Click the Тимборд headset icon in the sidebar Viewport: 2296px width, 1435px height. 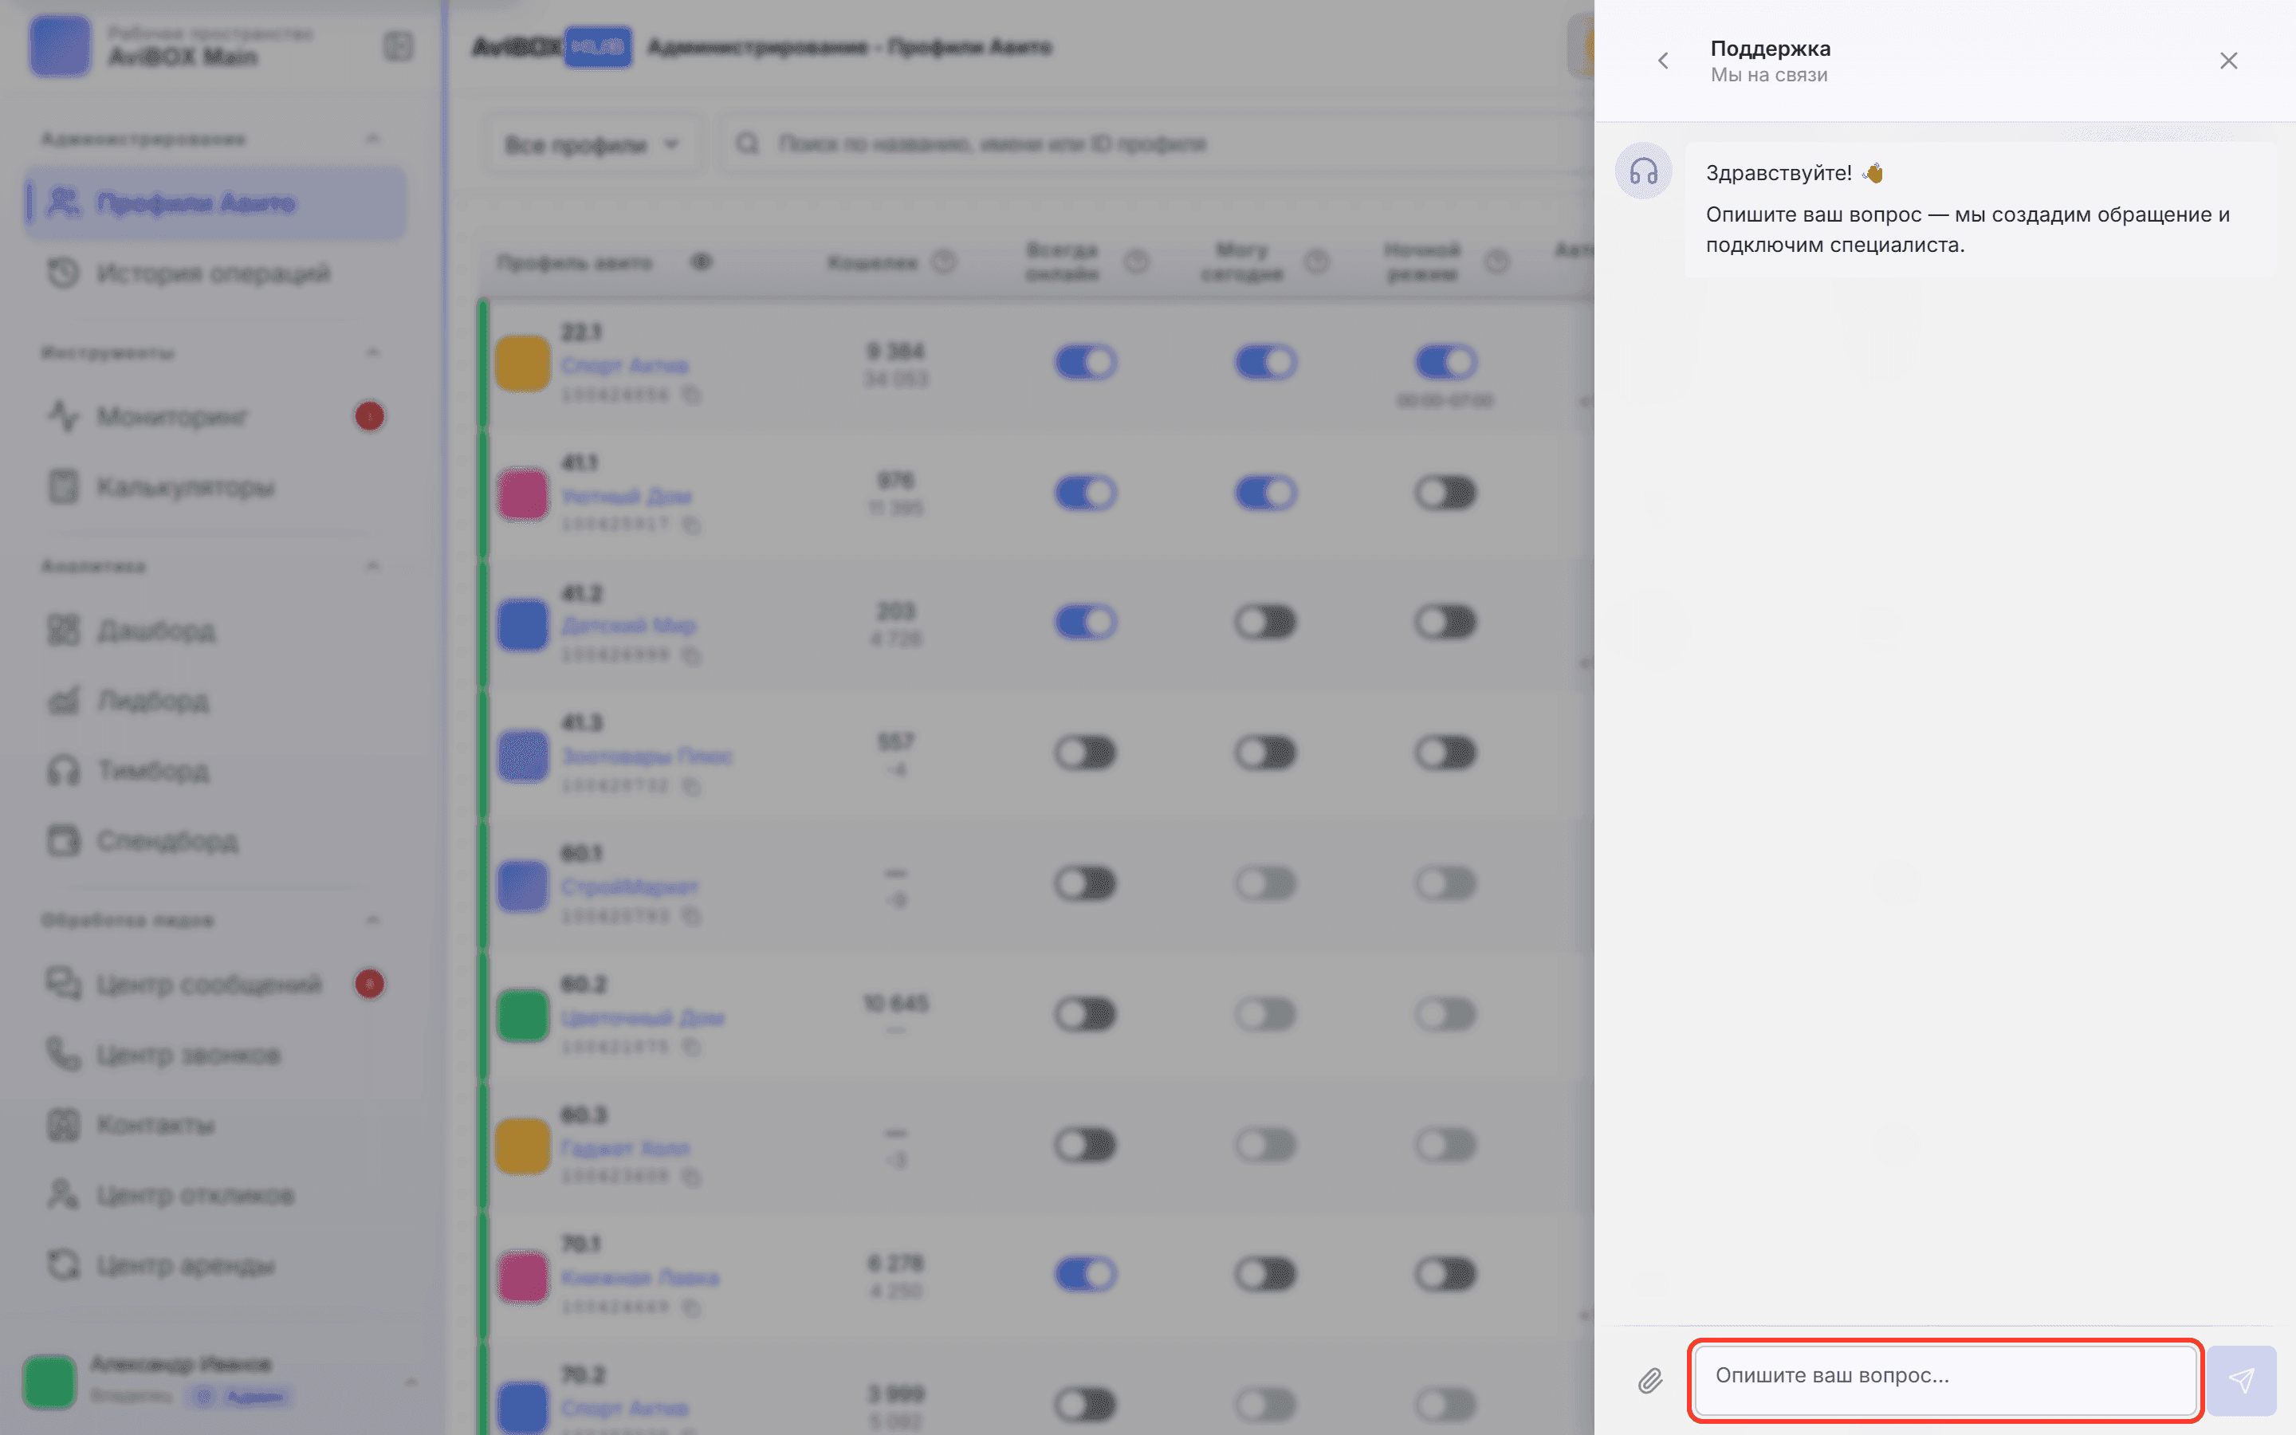[64, 771]
